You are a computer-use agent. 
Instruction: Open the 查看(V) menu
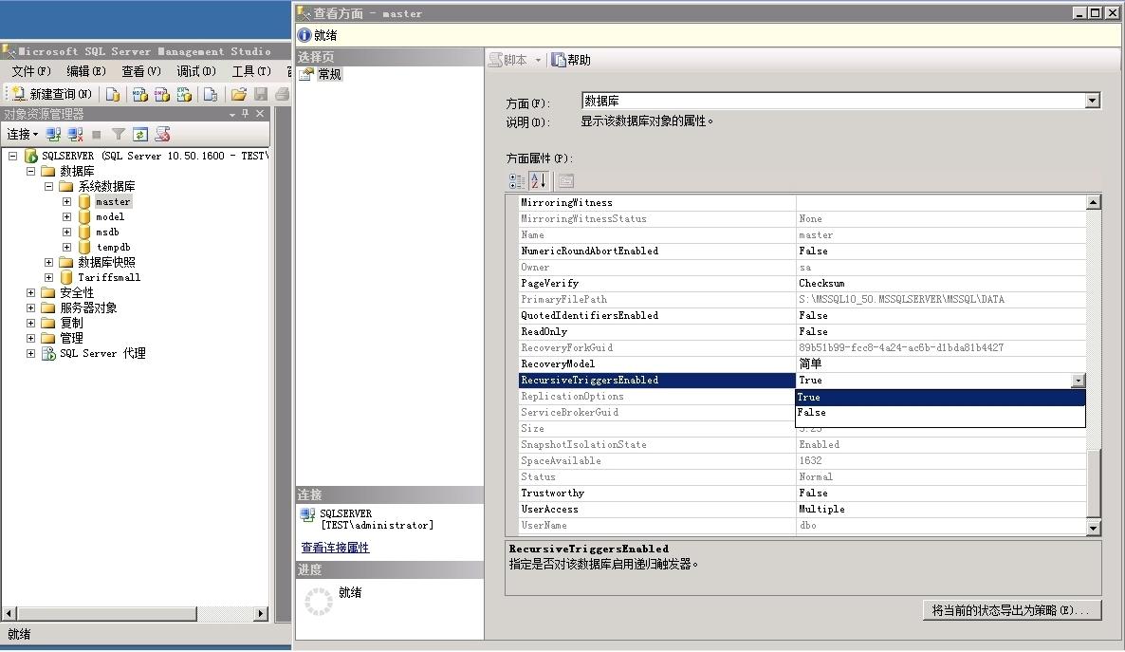coord(141,71)
